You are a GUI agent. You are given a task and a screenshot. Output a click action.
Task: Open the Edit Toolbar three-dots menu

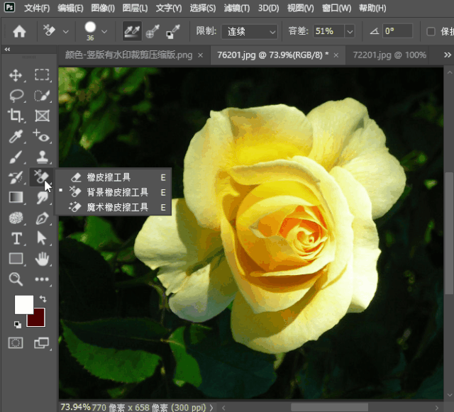pyautogui.click(x=42, y=279)
